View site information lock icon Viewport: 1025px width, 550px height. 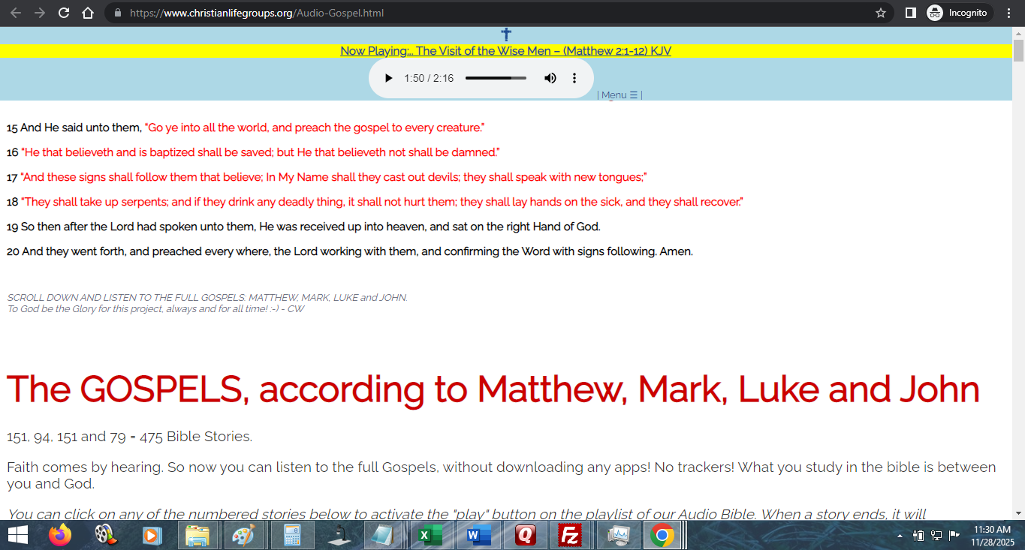[x=116, y=13]
